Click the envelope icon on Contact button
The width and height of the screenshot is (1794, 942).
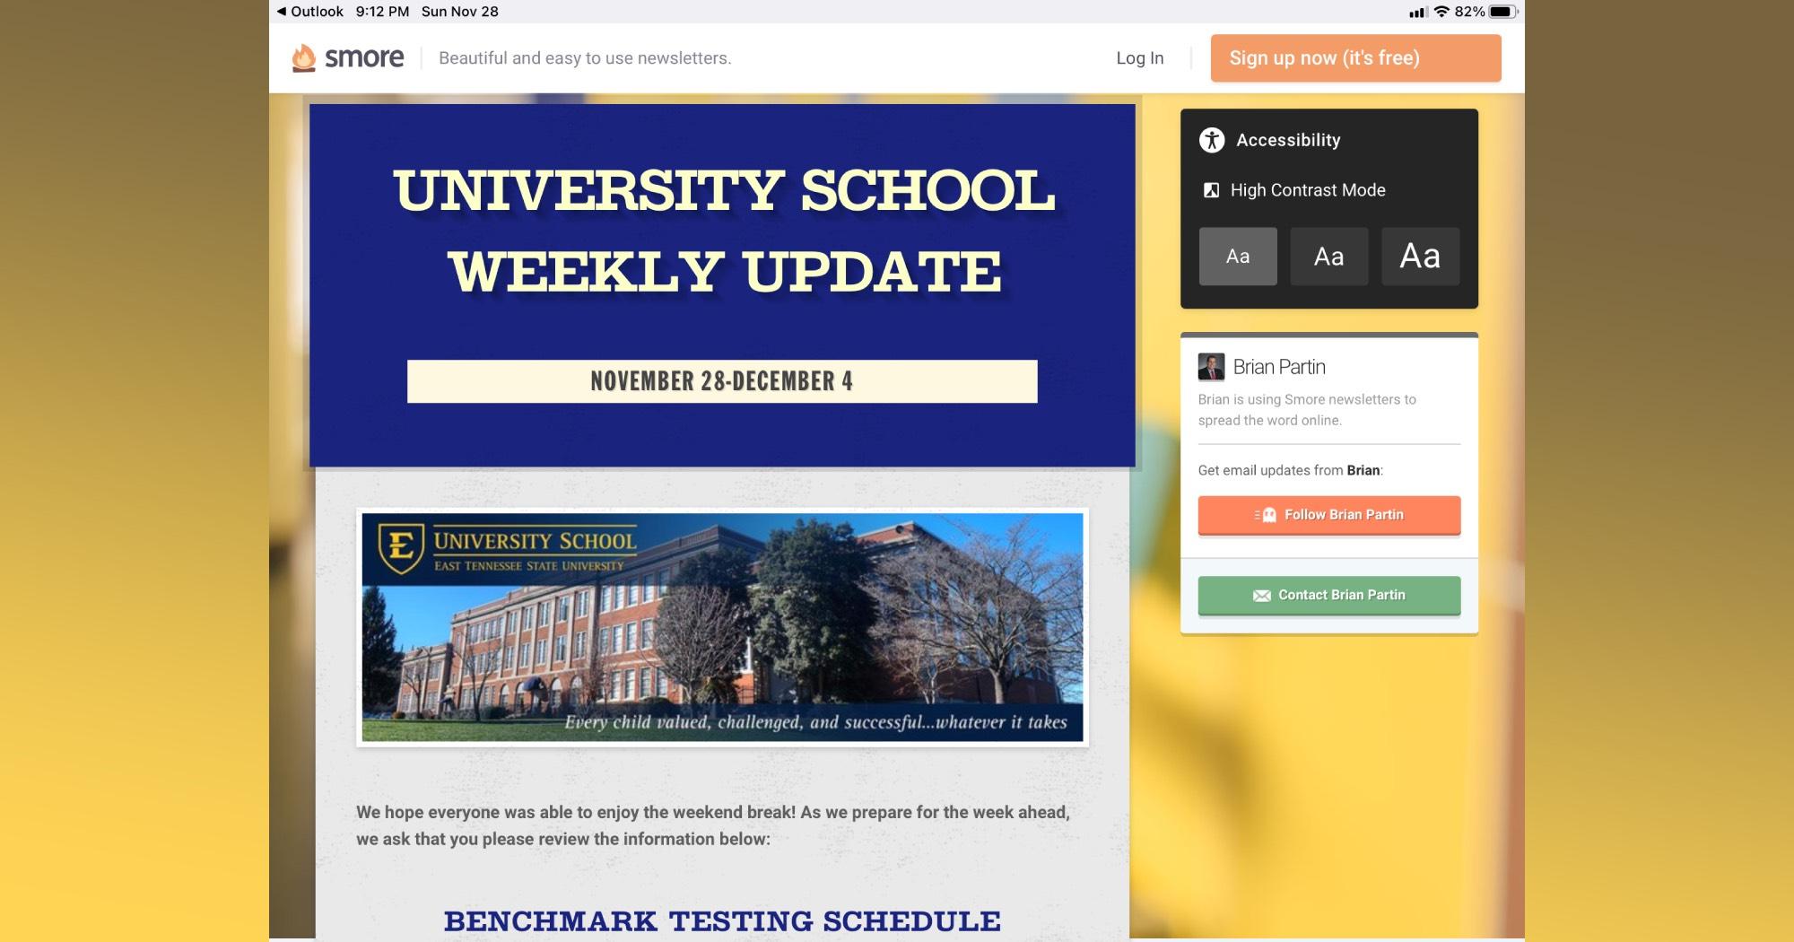tap(1261, 596)
